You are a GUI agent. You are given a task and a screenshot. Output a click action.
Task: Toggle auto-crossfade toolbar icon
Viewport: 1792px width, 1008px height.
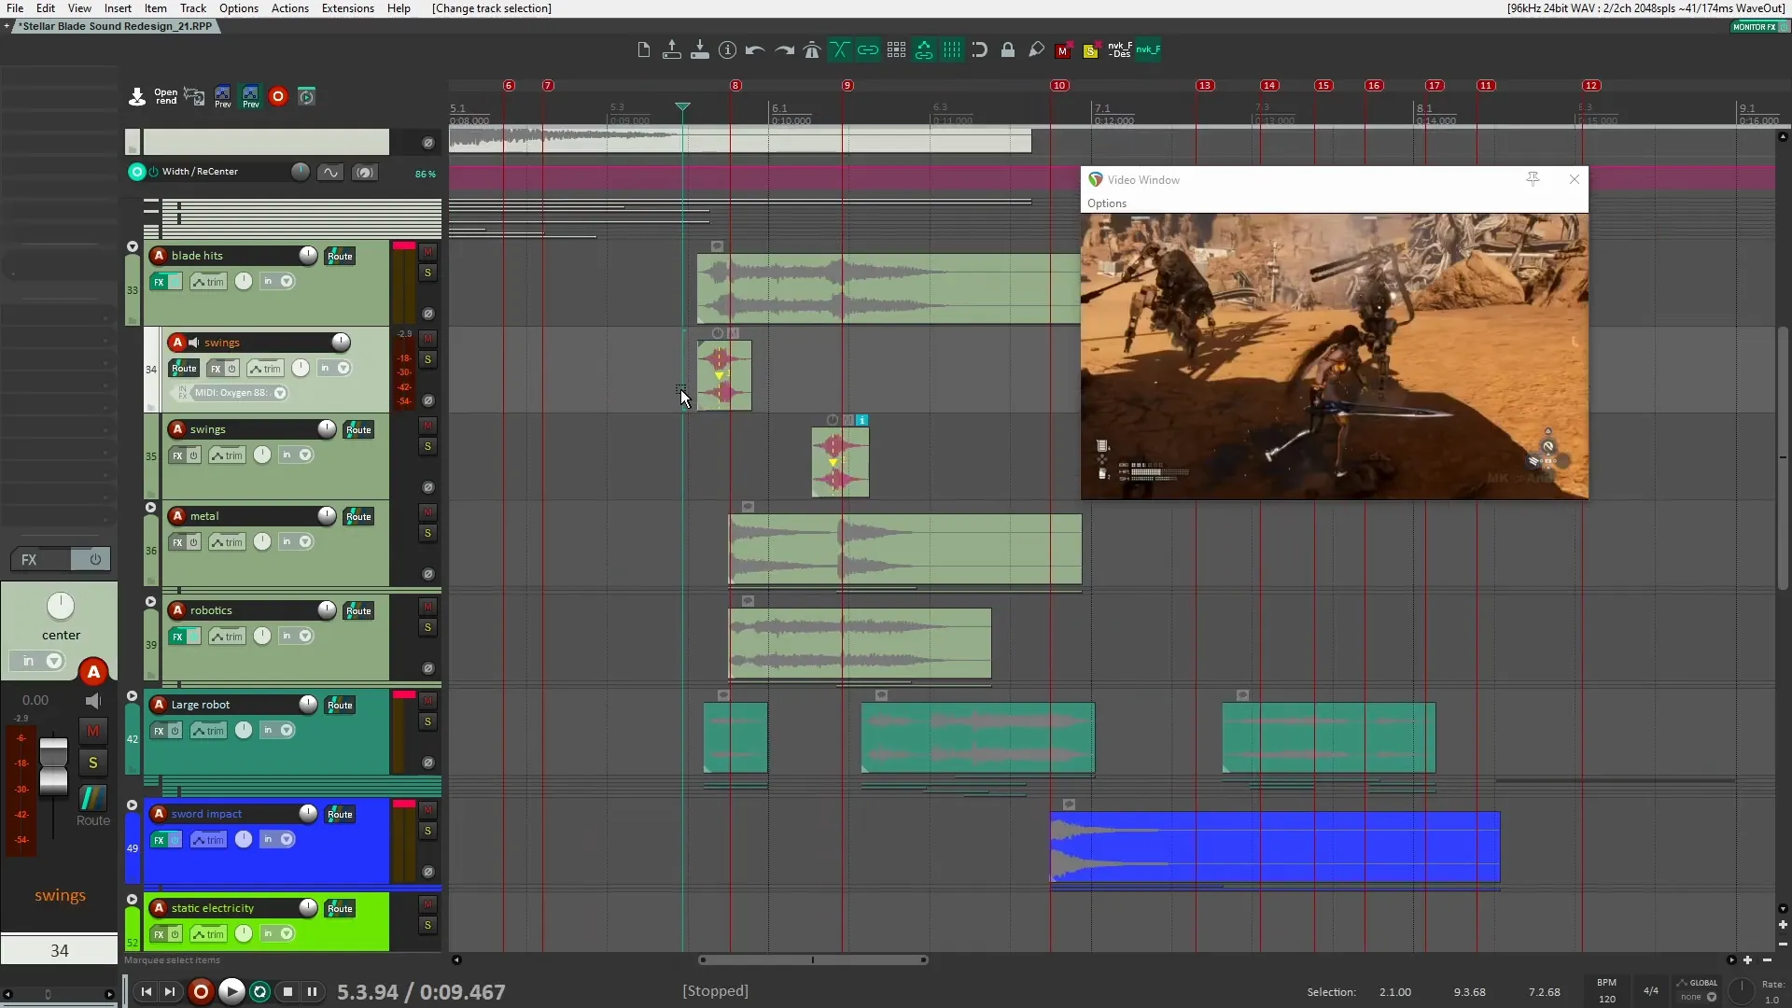[x=840, y=50]
